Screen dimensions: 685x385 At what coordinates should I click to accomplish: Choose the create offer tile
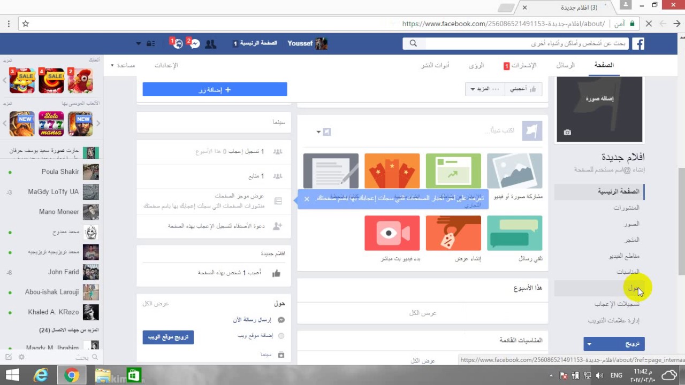coord(453,233)
